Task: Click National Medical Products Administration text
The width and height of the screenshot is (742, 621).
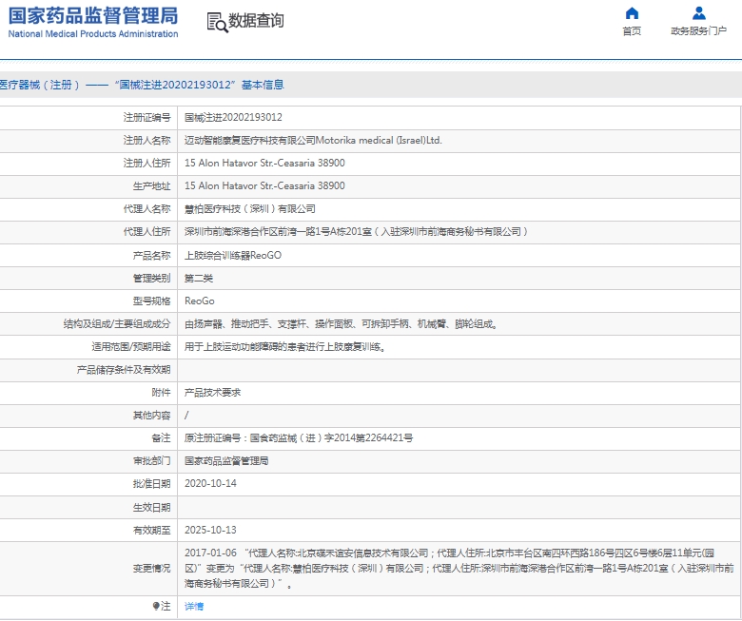Action: [93, 34]
